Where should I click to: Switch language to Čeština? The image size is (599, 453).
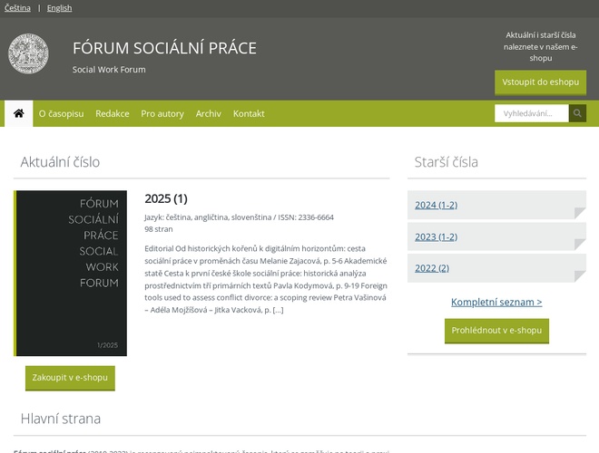click(x=17, y=8)
